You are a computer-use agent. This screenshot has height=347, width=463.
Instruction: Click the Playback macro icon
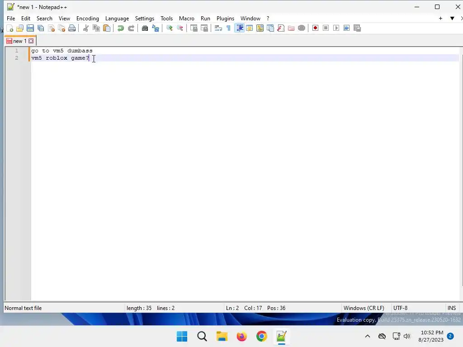336,28
